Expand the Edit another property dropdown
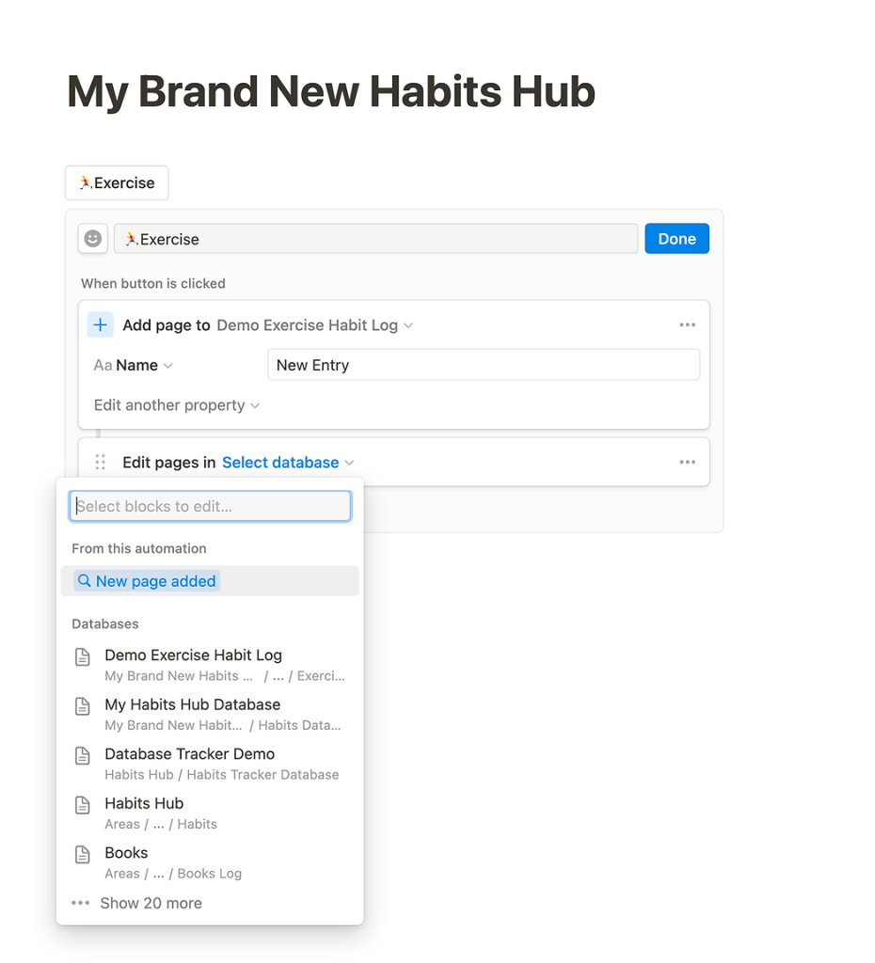The height and width of the screenshot is (963, 875). (176, 404)
